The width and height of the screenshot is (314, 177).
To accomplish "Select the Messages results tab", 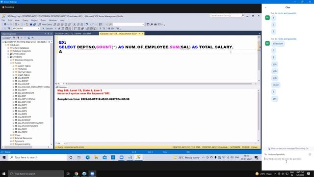I will coord(62,88).
